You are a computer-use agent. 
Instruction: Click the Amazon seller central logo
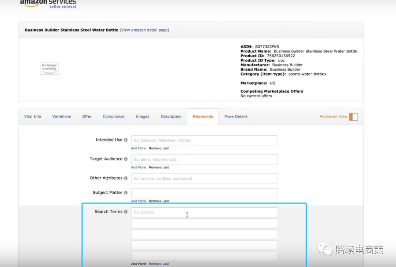tap(48, 4)
